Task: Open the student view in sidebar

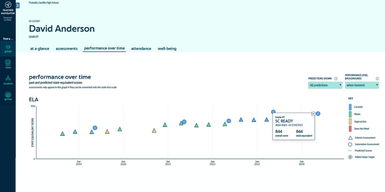Action: [8, 80]
